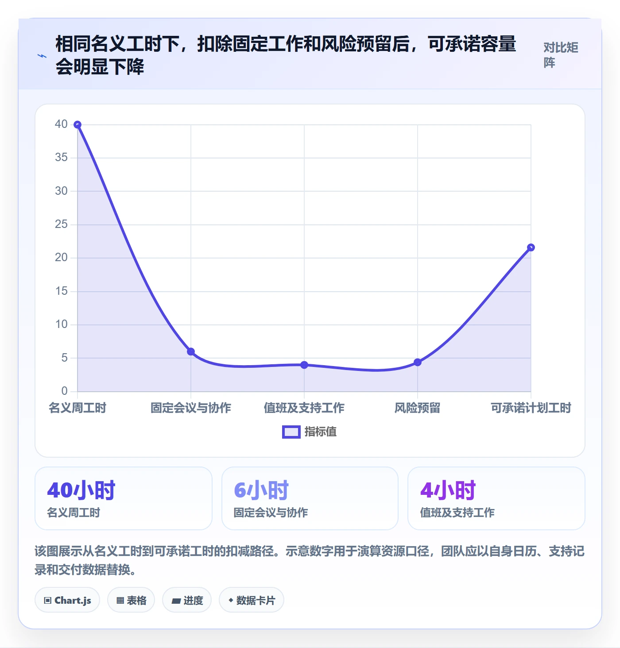Click the grid icon in the 表格 tag

pyautogui.click(x=120, y=601)
